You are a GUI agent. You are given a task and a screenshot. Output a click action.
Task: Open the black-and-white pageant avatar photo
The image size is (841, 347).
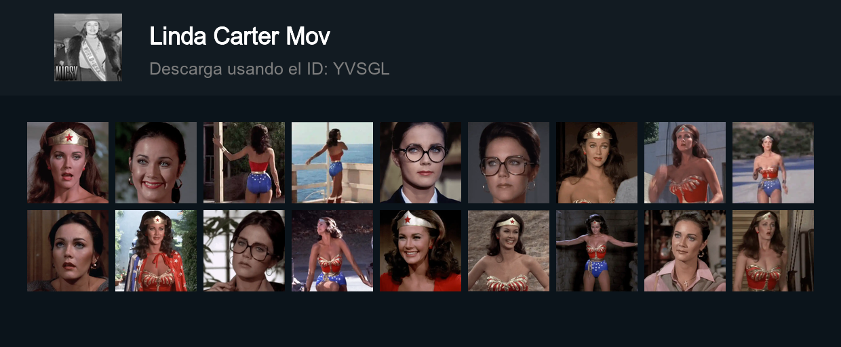coord(88,47)
